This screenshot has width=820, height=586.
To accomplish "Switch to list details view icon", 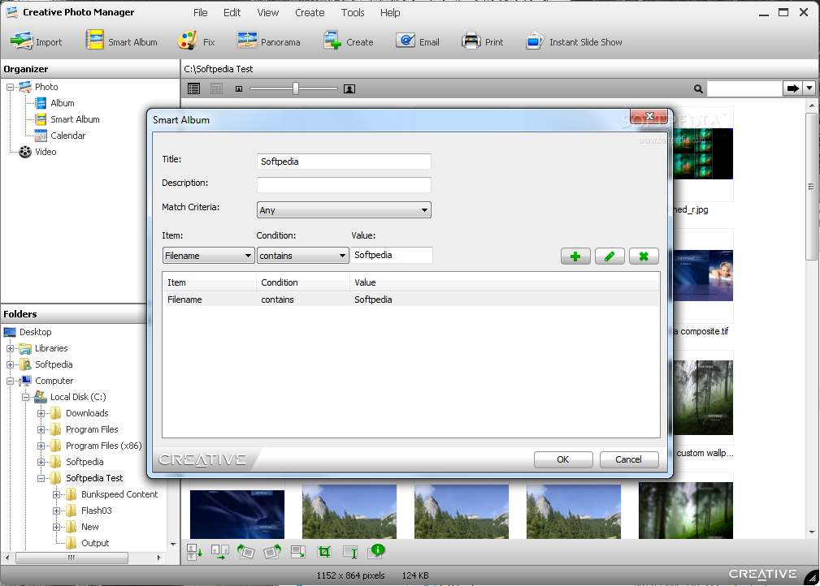I will coord(194,88).
